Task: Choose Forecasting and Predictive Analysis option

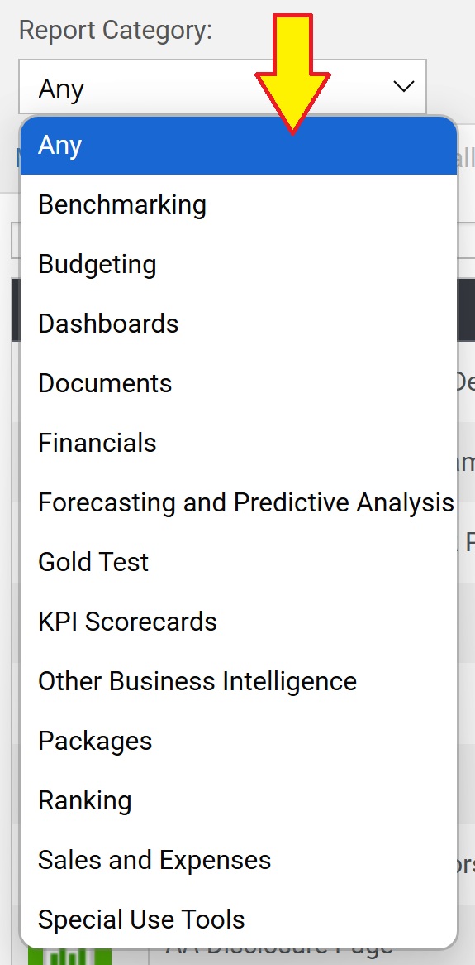Action: [239, 503]
